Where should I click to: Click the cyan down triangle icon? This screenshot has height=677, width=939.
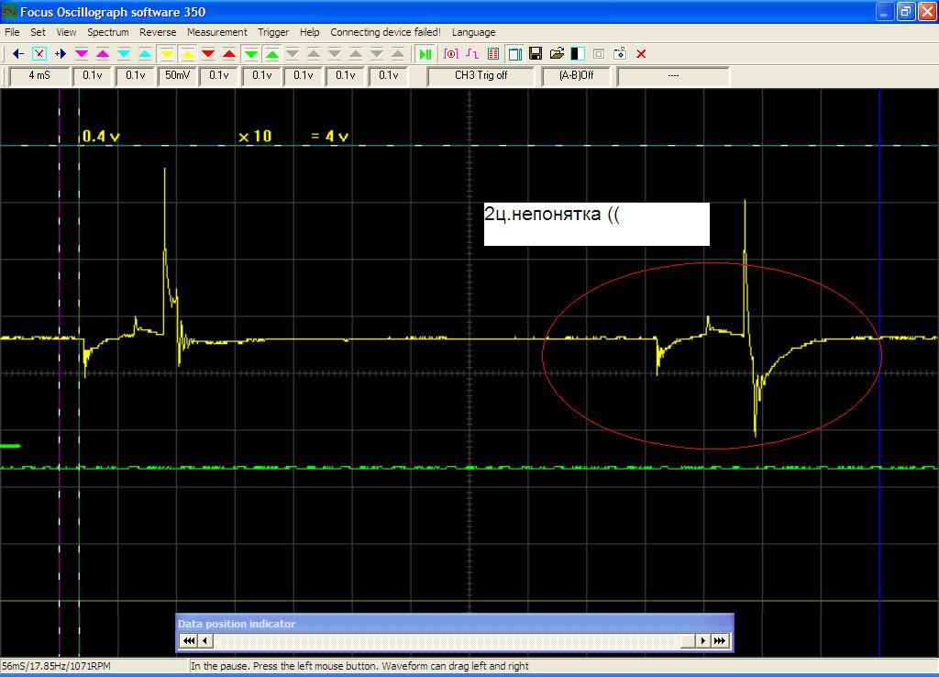pos(124,54)
